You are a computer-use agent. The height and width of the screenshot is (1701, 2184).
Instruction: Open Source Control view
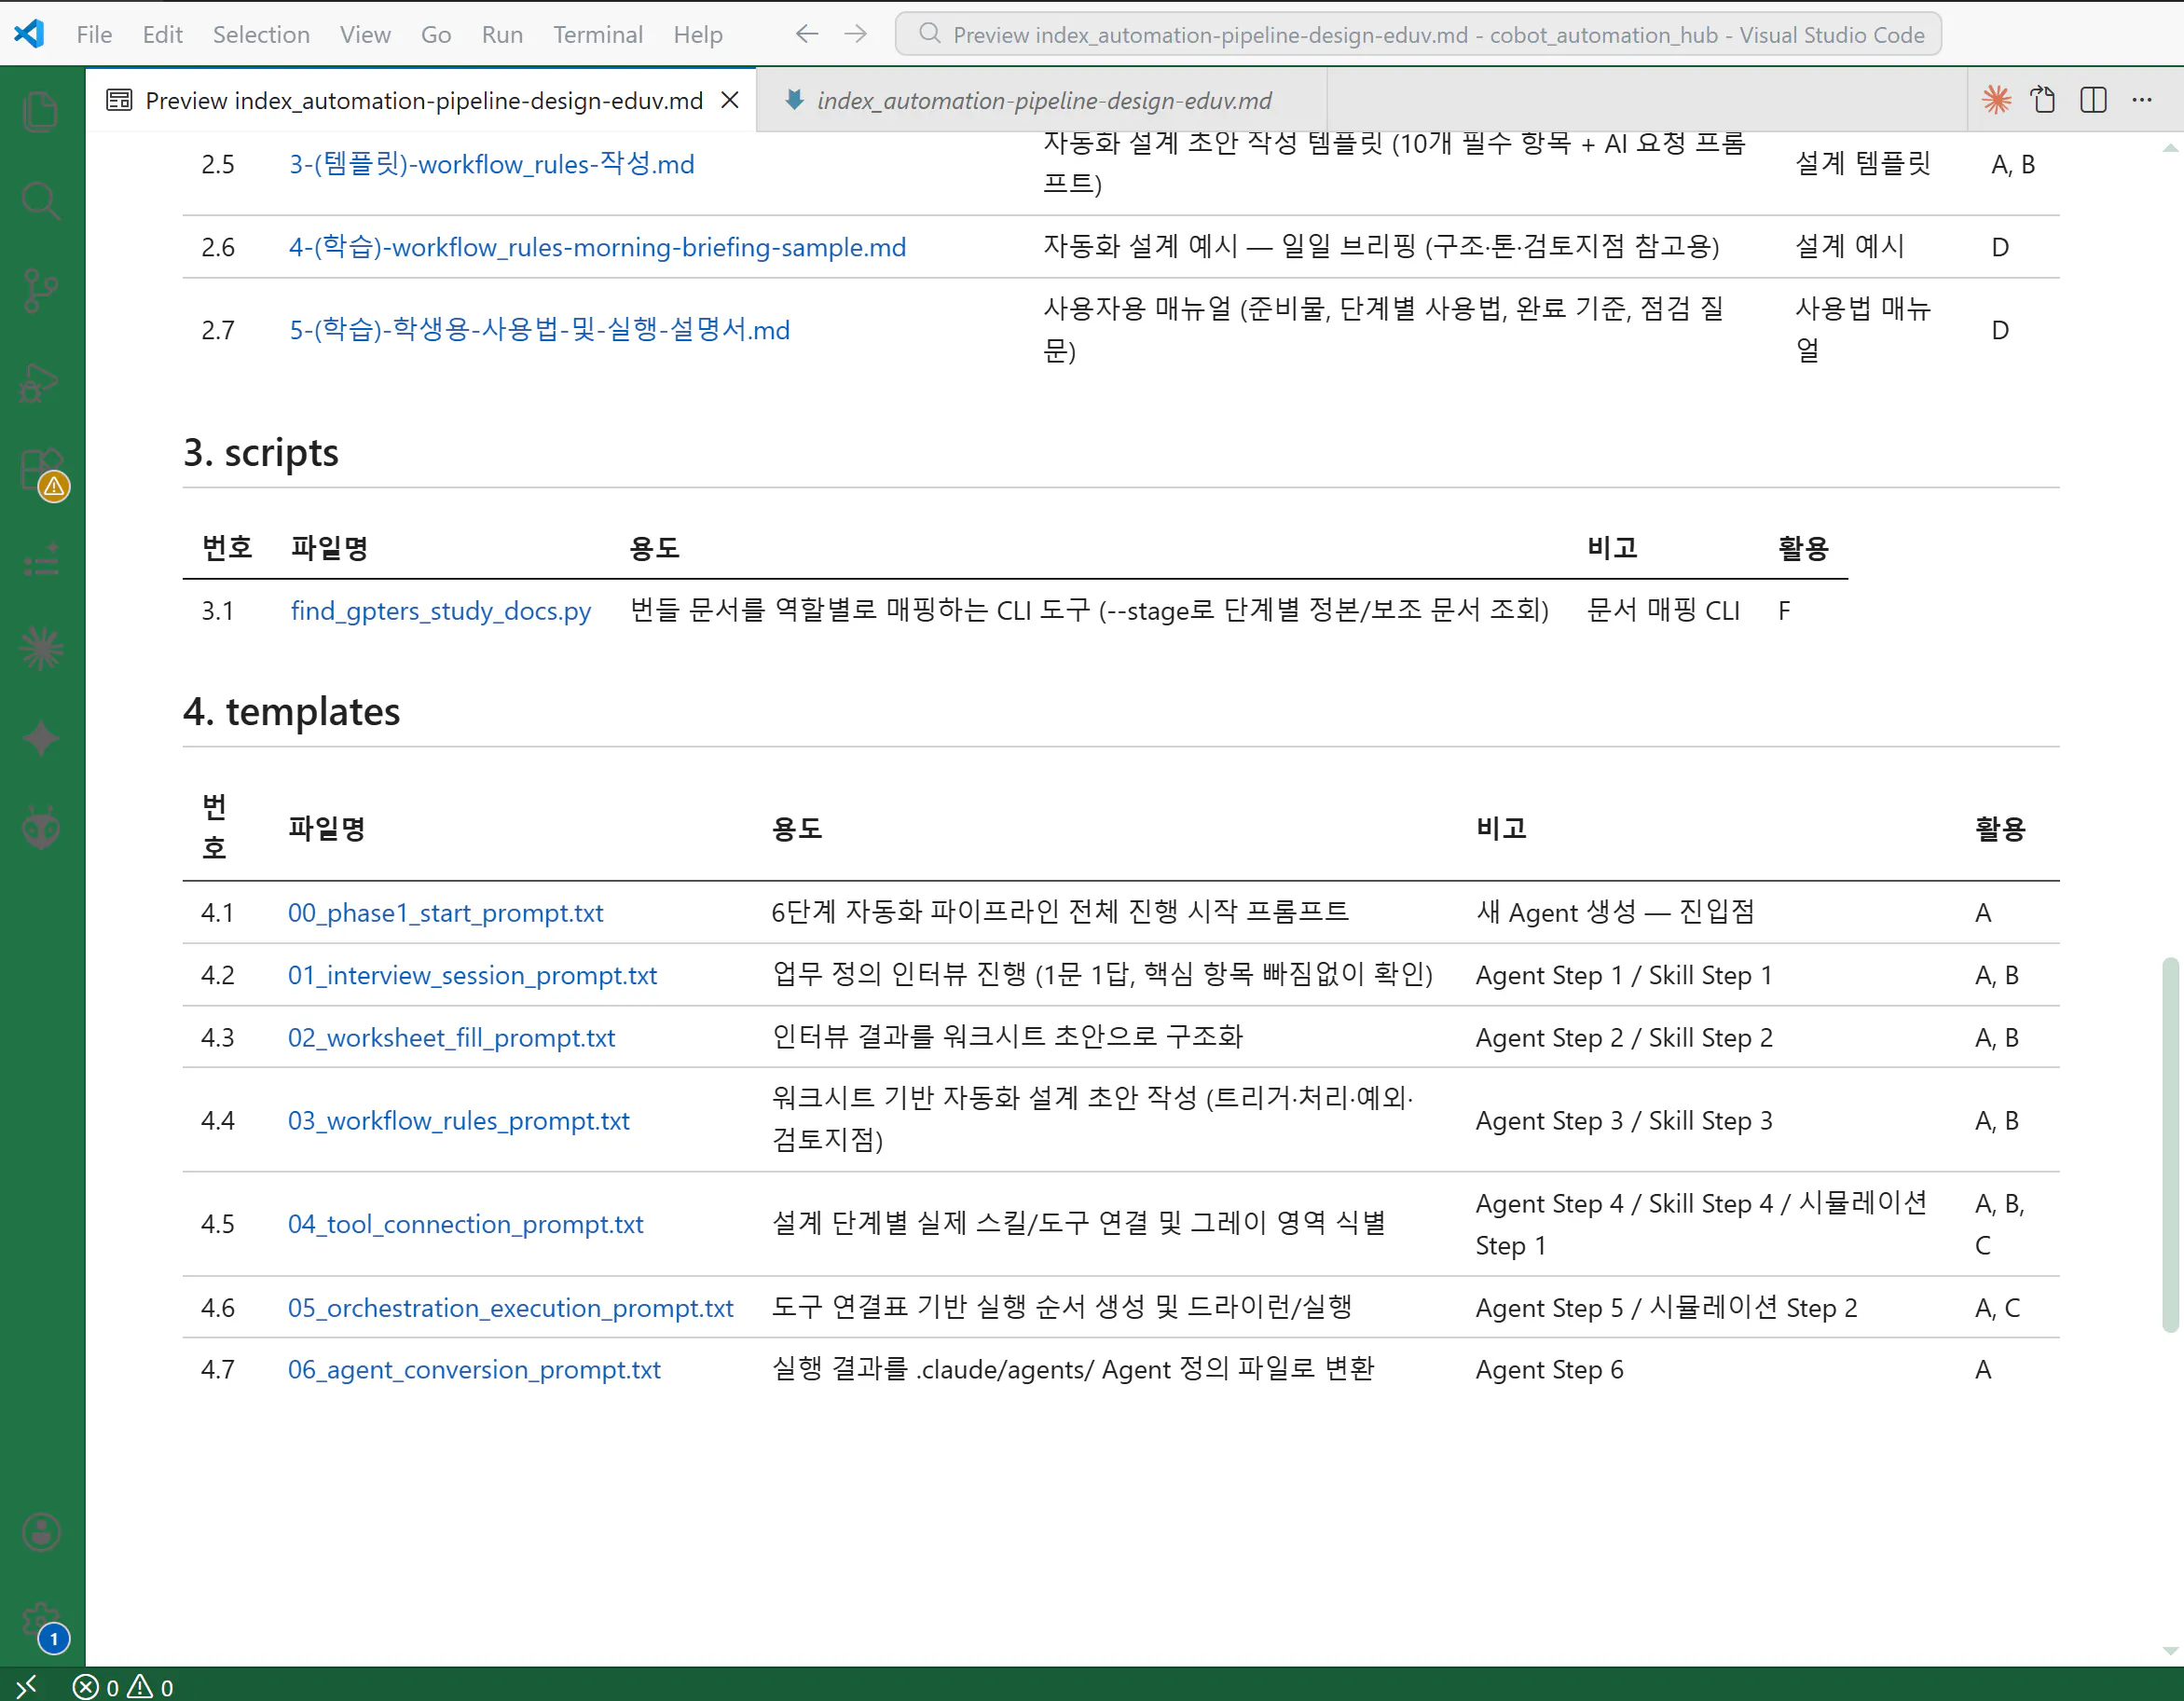pos(41,291)
